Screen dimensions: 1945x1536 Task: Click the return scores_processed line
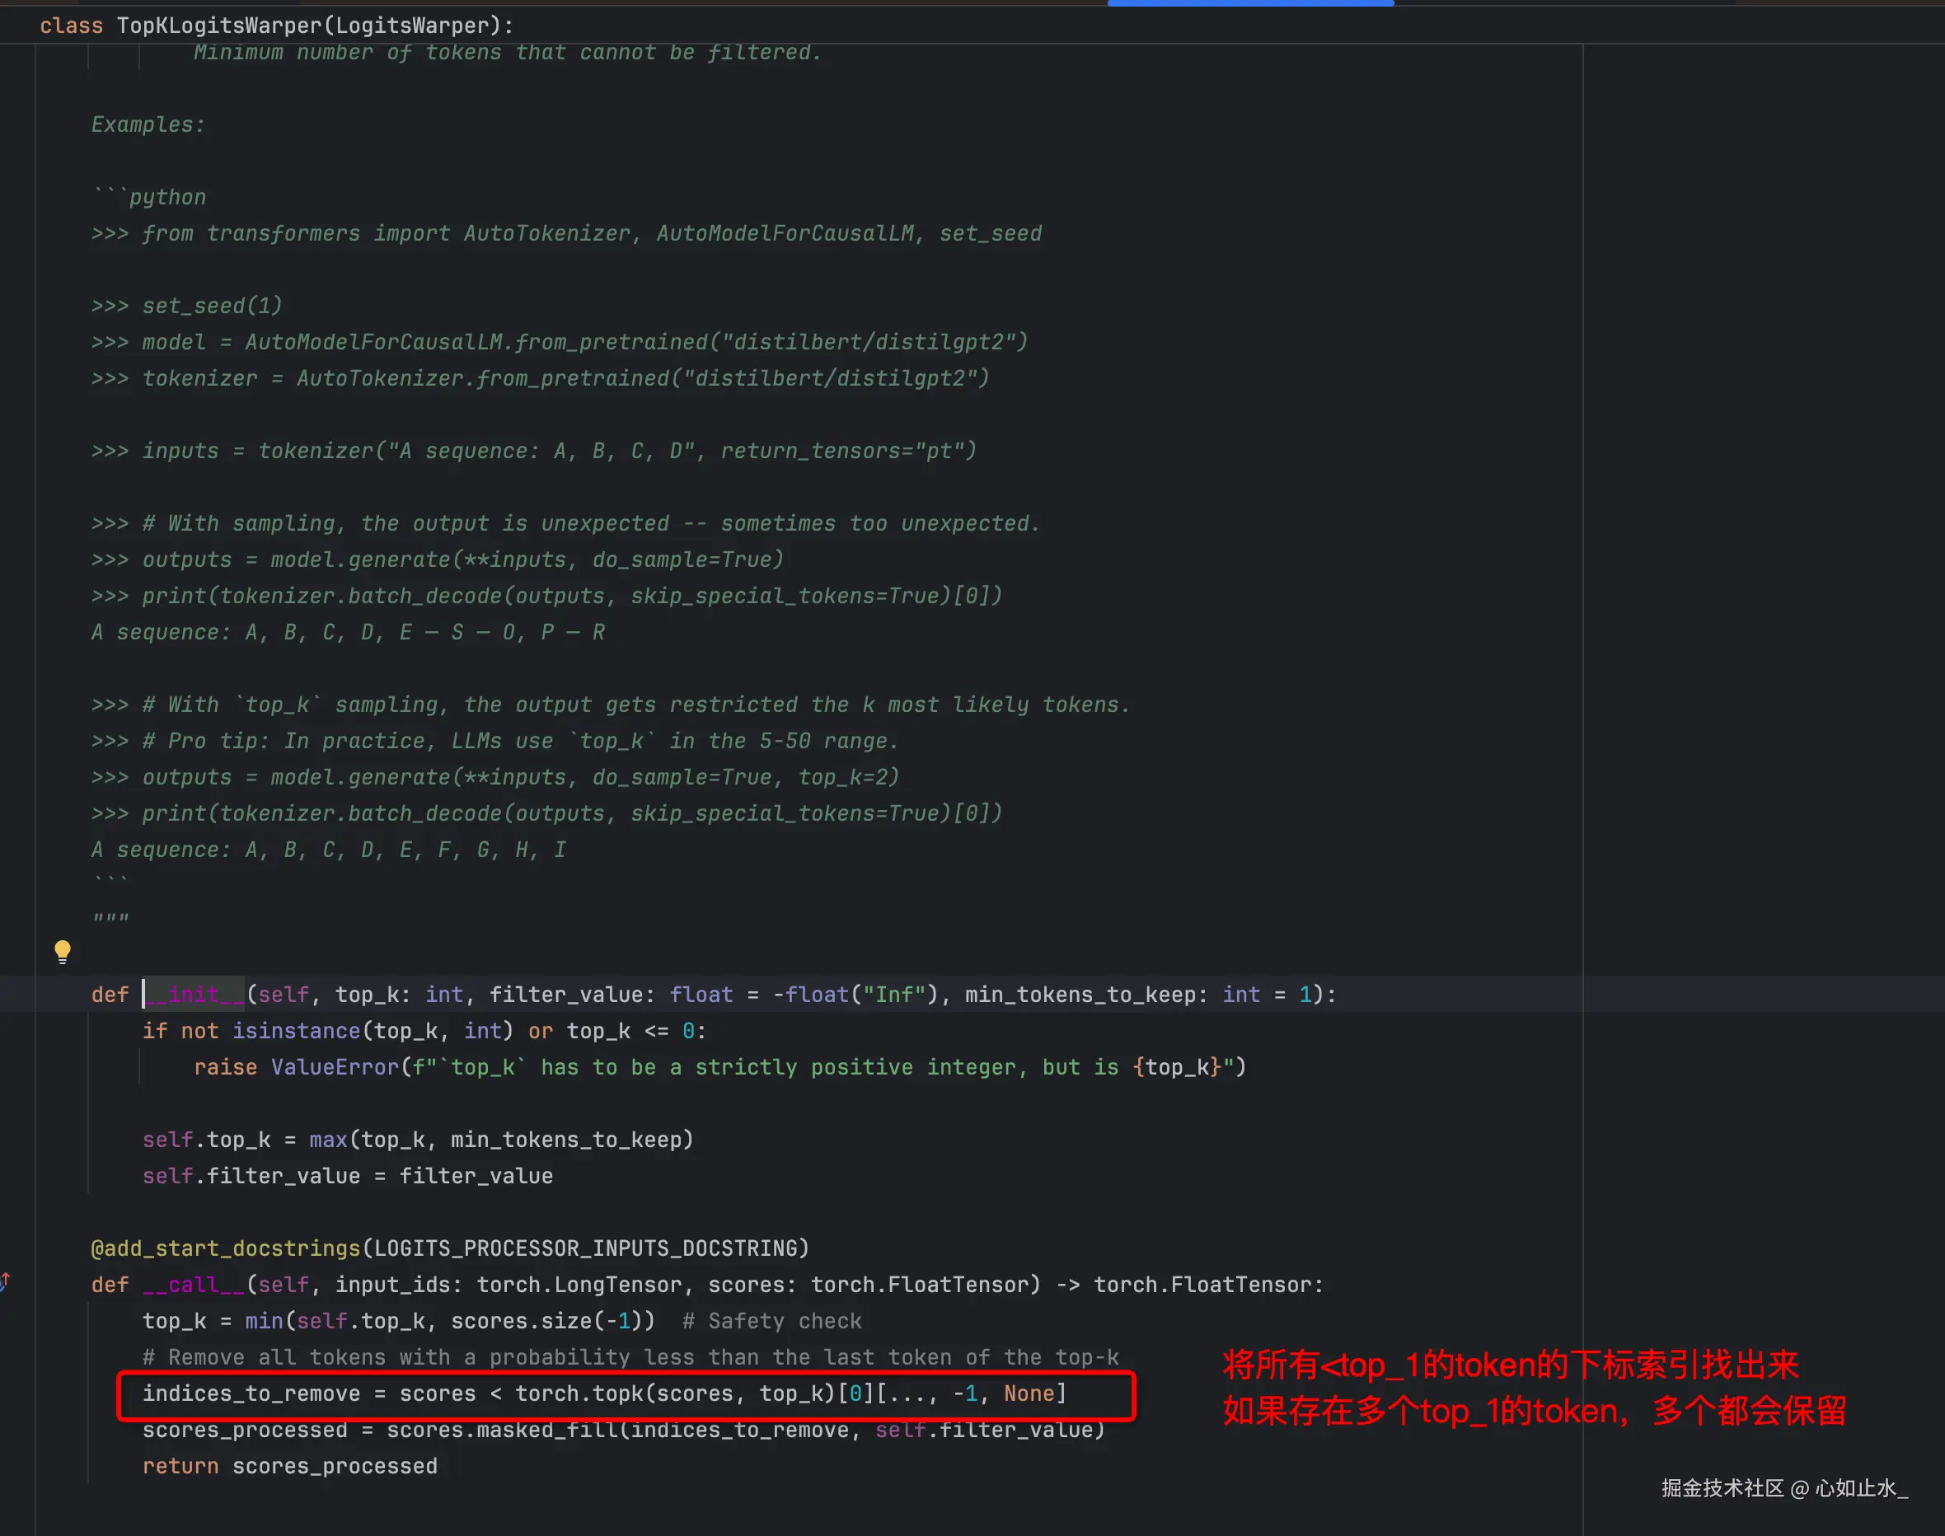coord(289,1466)
